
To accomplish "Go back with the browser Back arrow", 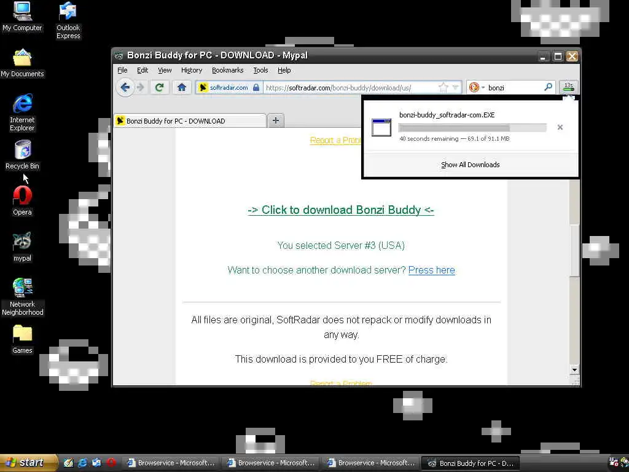I will pyautogui.click(x=125, y=87).
